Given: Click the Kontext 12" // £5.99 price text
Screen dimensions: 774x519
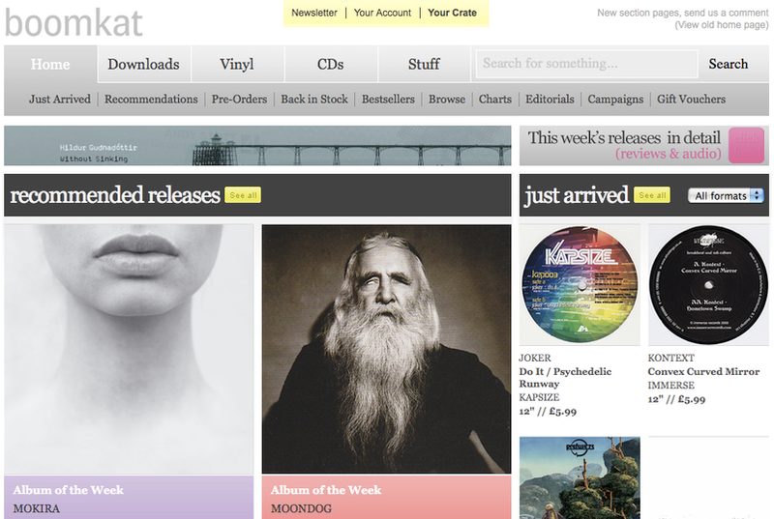Looking at the screenshot, I should pos(676,400).
